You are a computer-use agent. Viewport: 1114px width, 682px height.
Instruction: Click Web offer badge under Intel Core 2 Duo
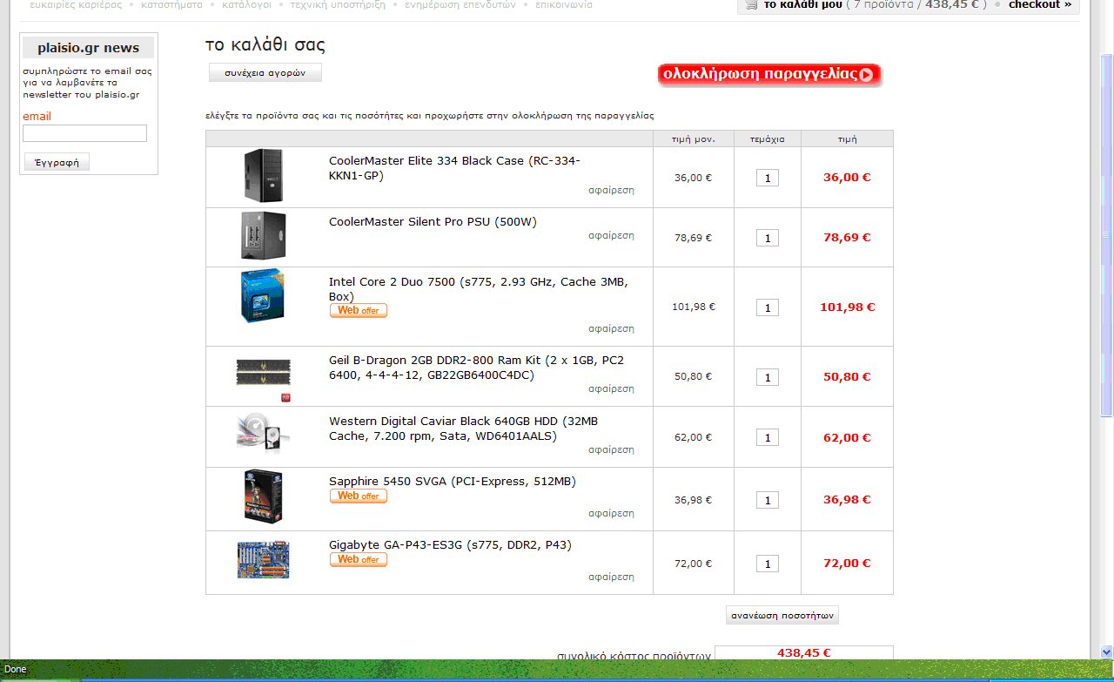359,310
